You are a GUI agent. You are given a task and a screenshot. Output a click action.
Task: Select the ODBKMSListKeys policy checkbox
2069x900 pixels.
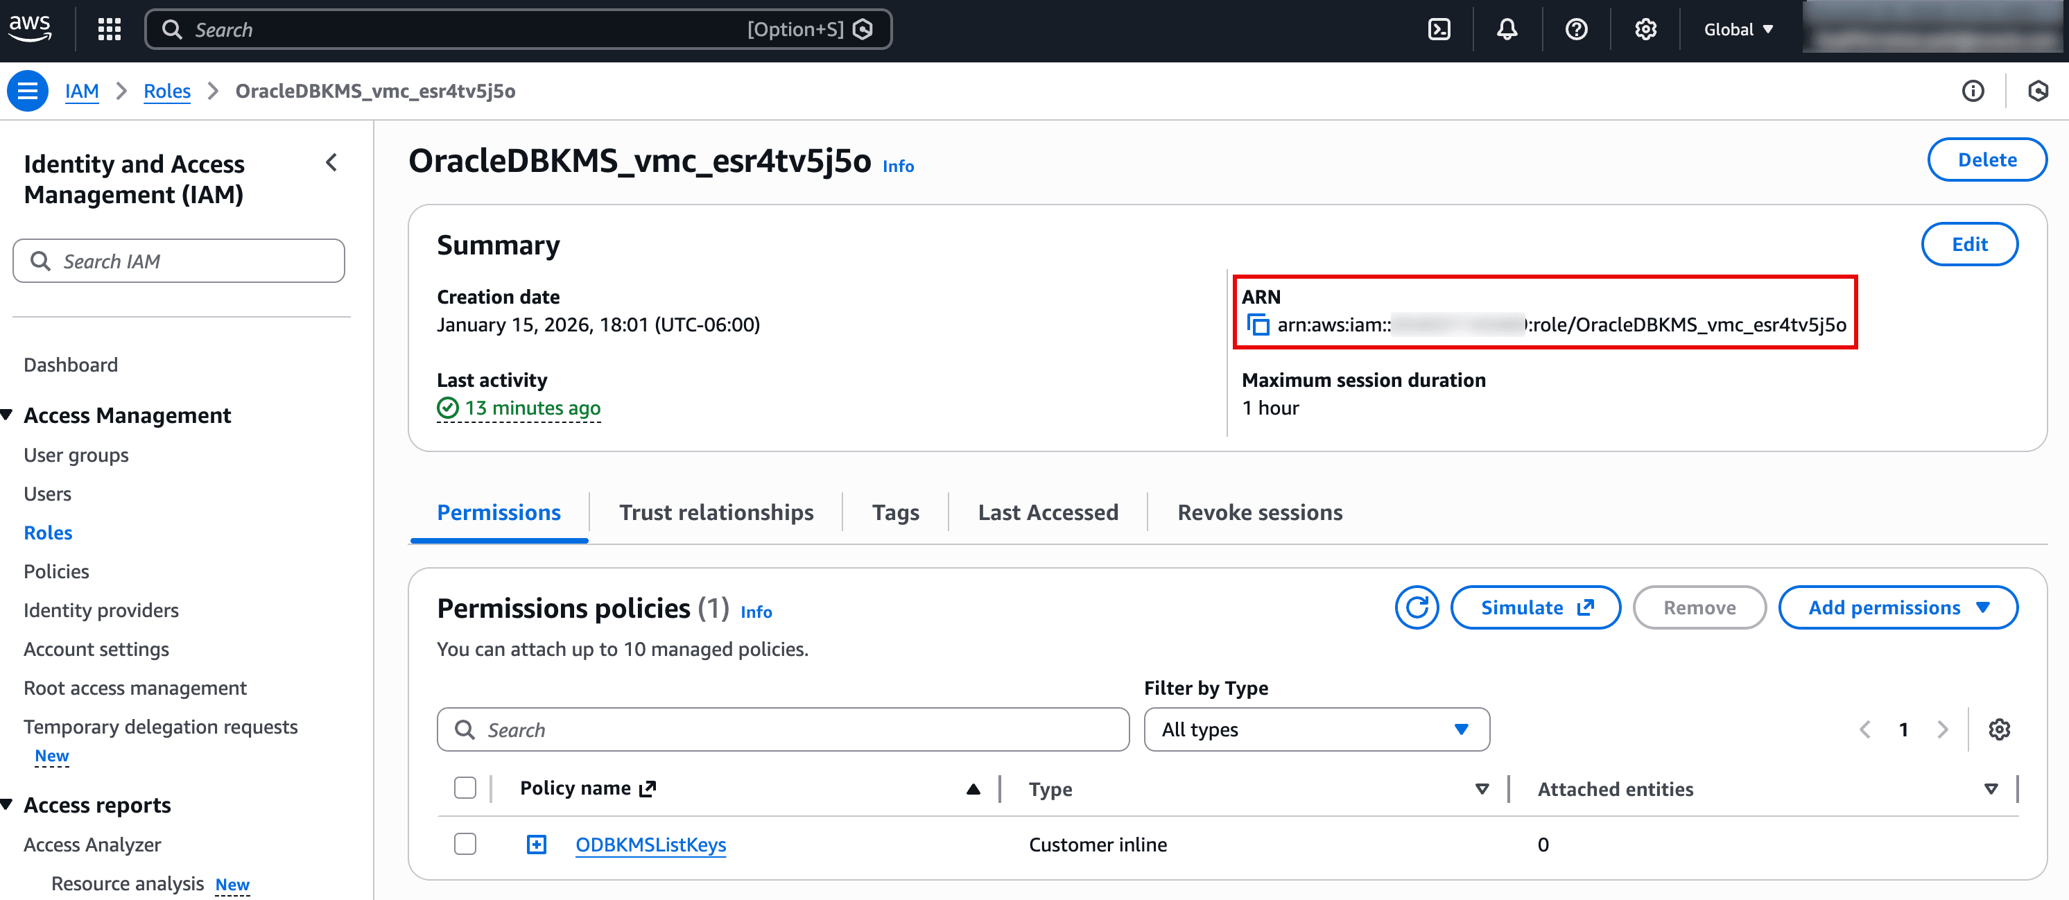coord(465,844)
